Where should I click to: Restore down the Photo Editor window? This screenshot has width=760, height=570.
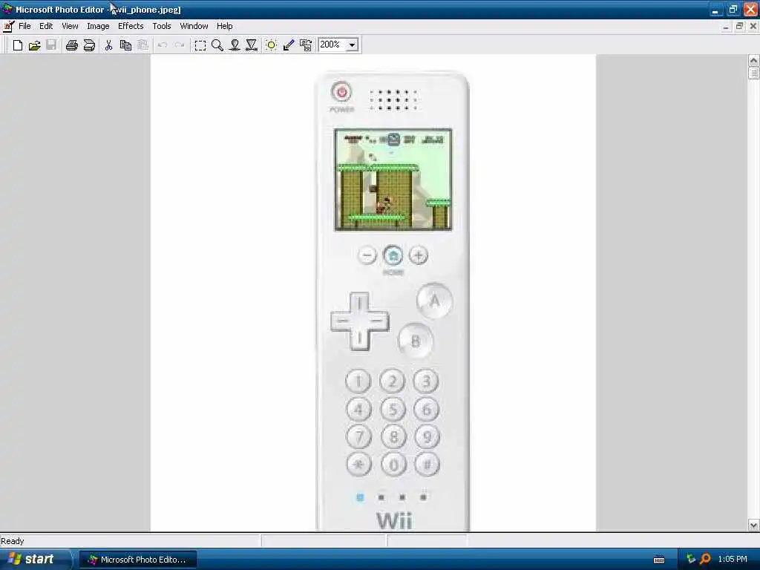tap(733, 9)
